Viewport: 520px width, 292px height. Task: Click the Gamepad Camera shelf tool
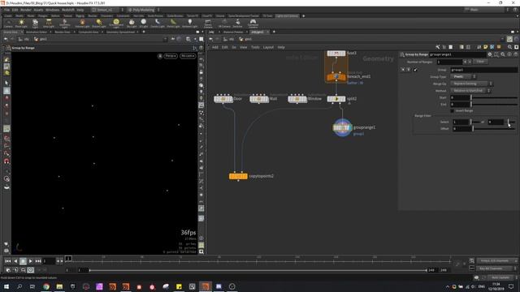coord(253,24)
